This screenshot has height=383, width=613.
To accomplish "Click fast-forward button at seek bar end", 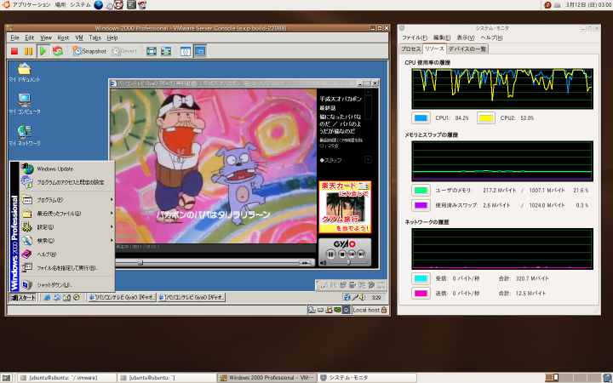I will (305, 263).
